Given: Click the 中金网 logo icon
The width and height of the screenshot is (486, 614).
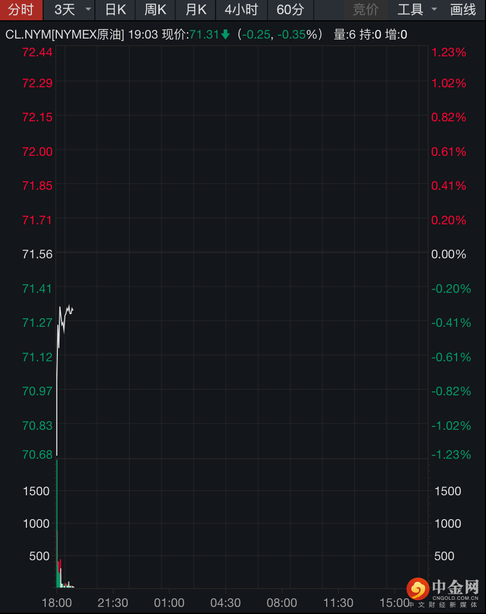Looking at the screenshot, I should coord(418,589).
